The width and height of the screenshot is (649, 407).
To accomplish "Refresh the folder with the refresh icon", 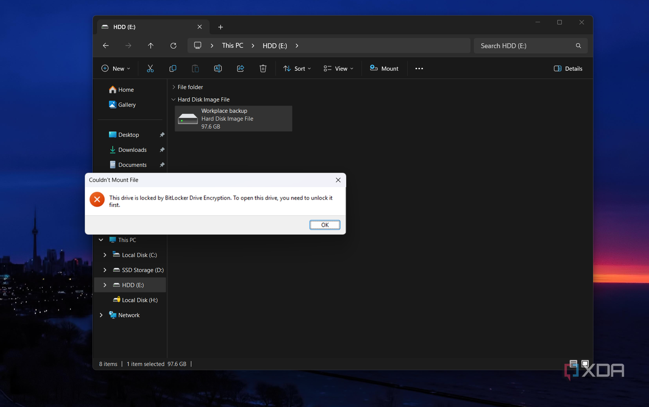I will (x=173, y=45).
